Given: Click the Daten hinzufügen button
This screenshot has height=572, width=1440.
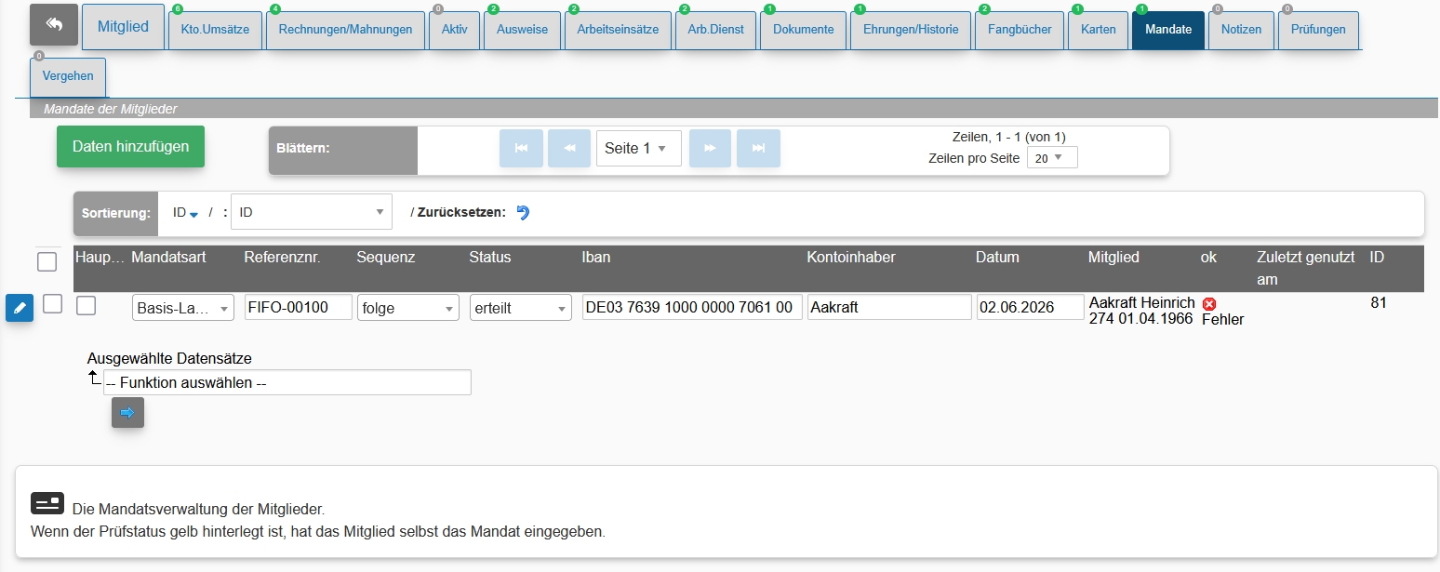Looking at the screenshot, I should click(130, 146).
